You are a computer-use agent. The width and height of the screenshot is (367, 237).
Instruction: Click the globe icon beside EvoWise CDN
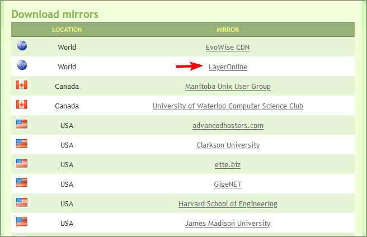point(22,46)
